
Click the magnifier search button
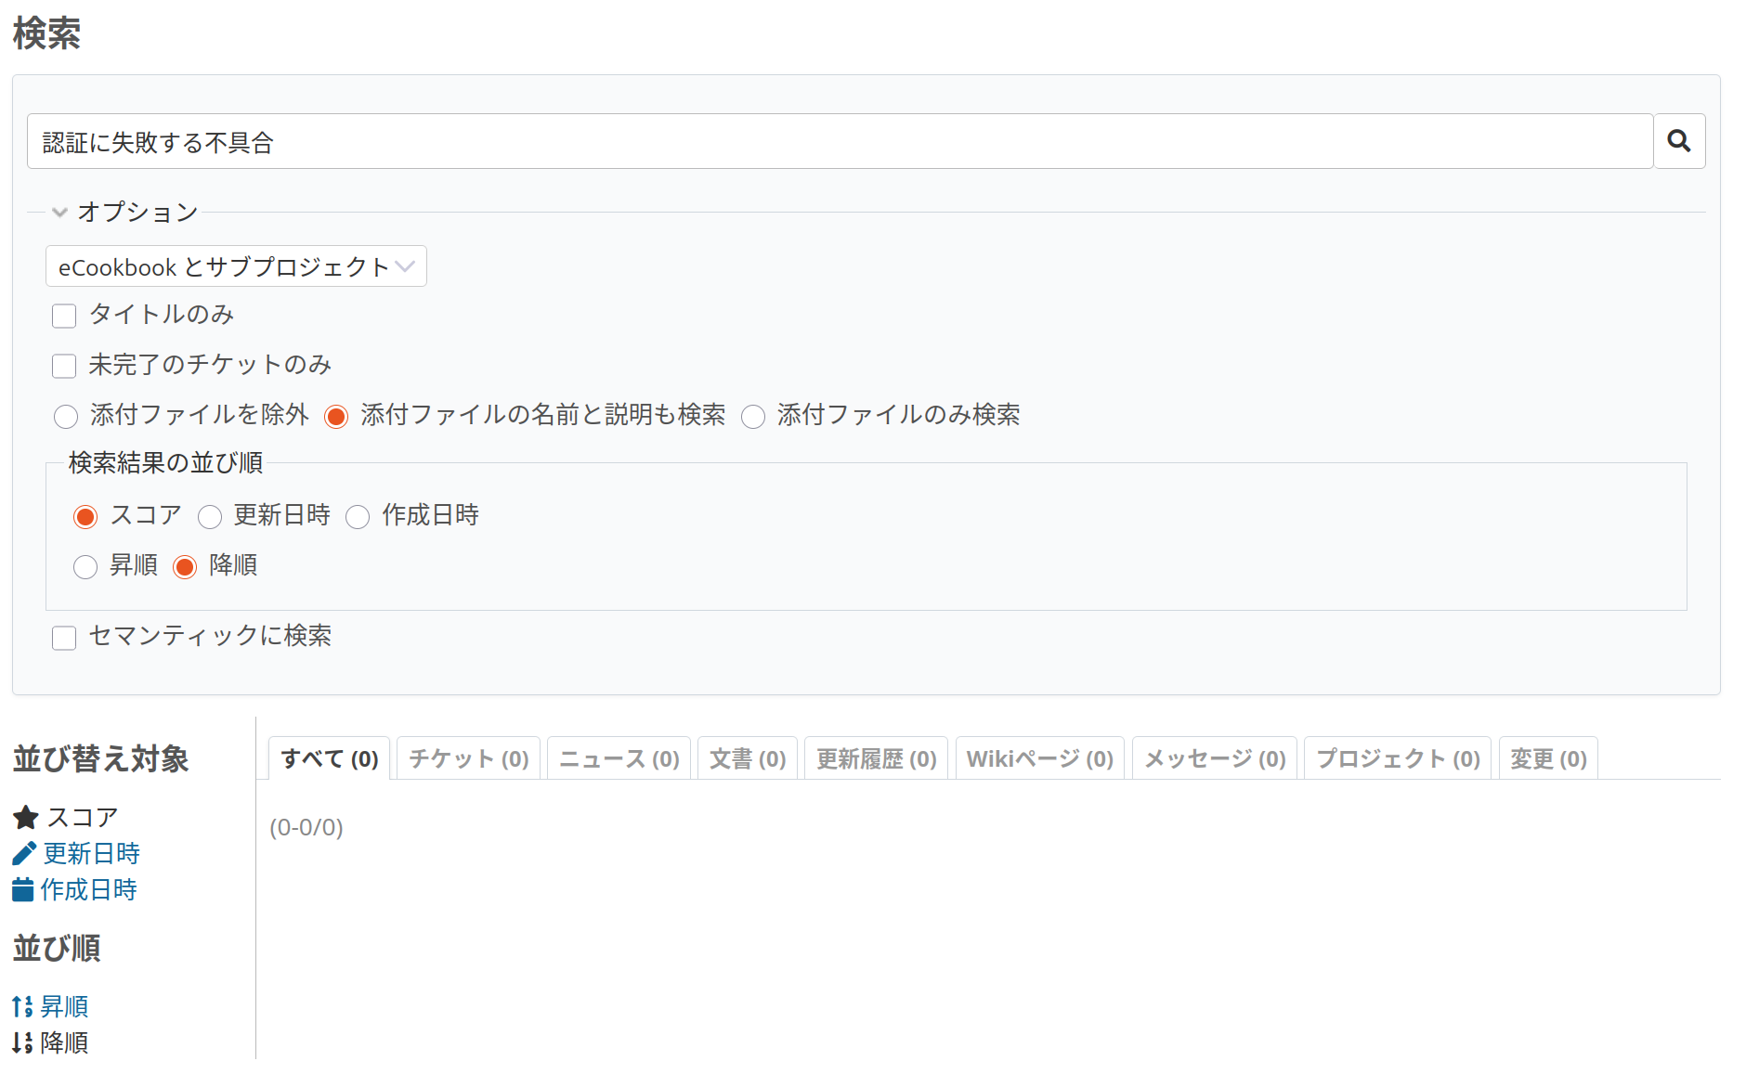(1679, 141)
